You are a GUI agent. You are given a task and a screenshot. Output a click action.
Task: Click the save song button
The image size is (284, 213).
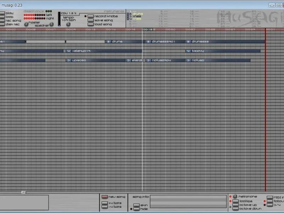[x=91, y=20]
